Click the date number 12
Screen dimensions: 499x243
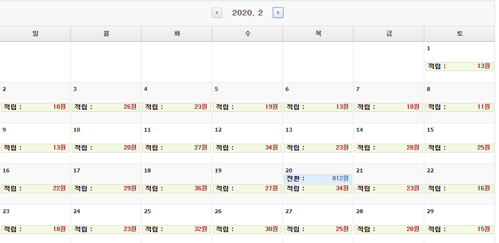coord(218,130)
